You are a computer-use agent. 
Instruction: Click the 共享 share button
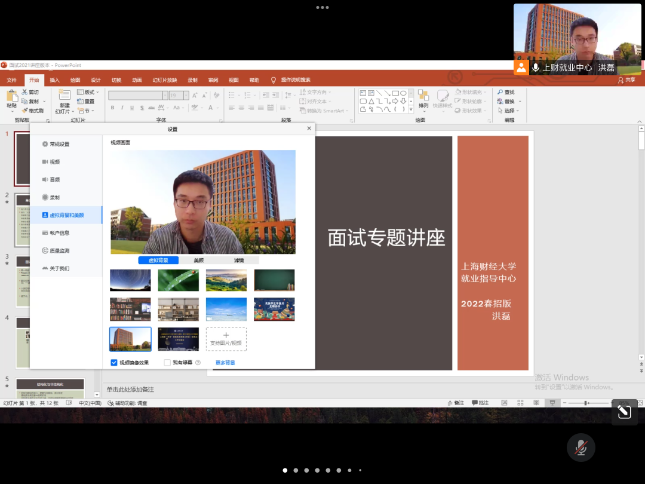coord(626,80)
